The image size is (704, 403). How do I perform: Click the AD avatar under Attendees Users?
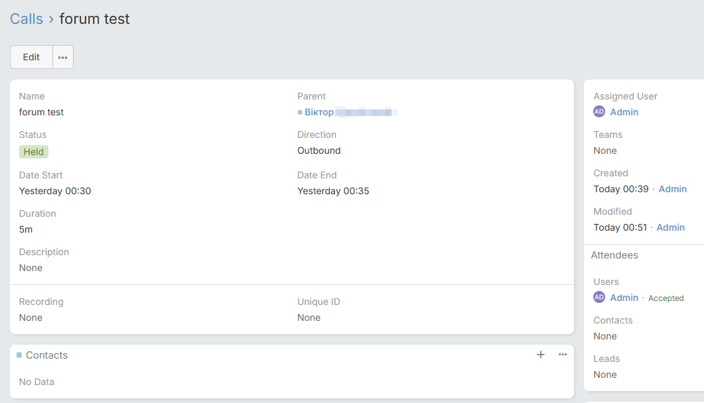coord(599,298)
